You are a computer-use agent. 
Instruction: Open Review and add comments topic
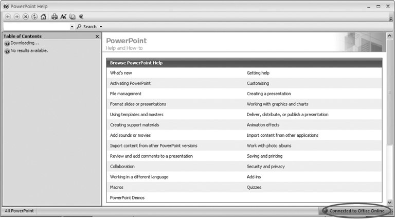(x=151, y=156)
